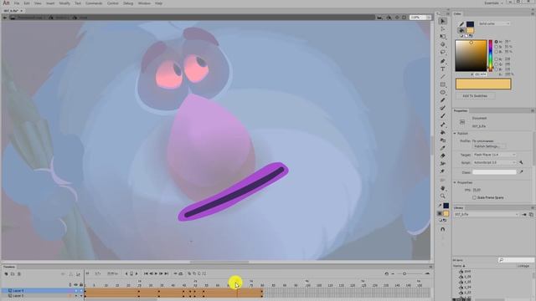Select the Line tool
536x301 pixels.
(443, 76)
